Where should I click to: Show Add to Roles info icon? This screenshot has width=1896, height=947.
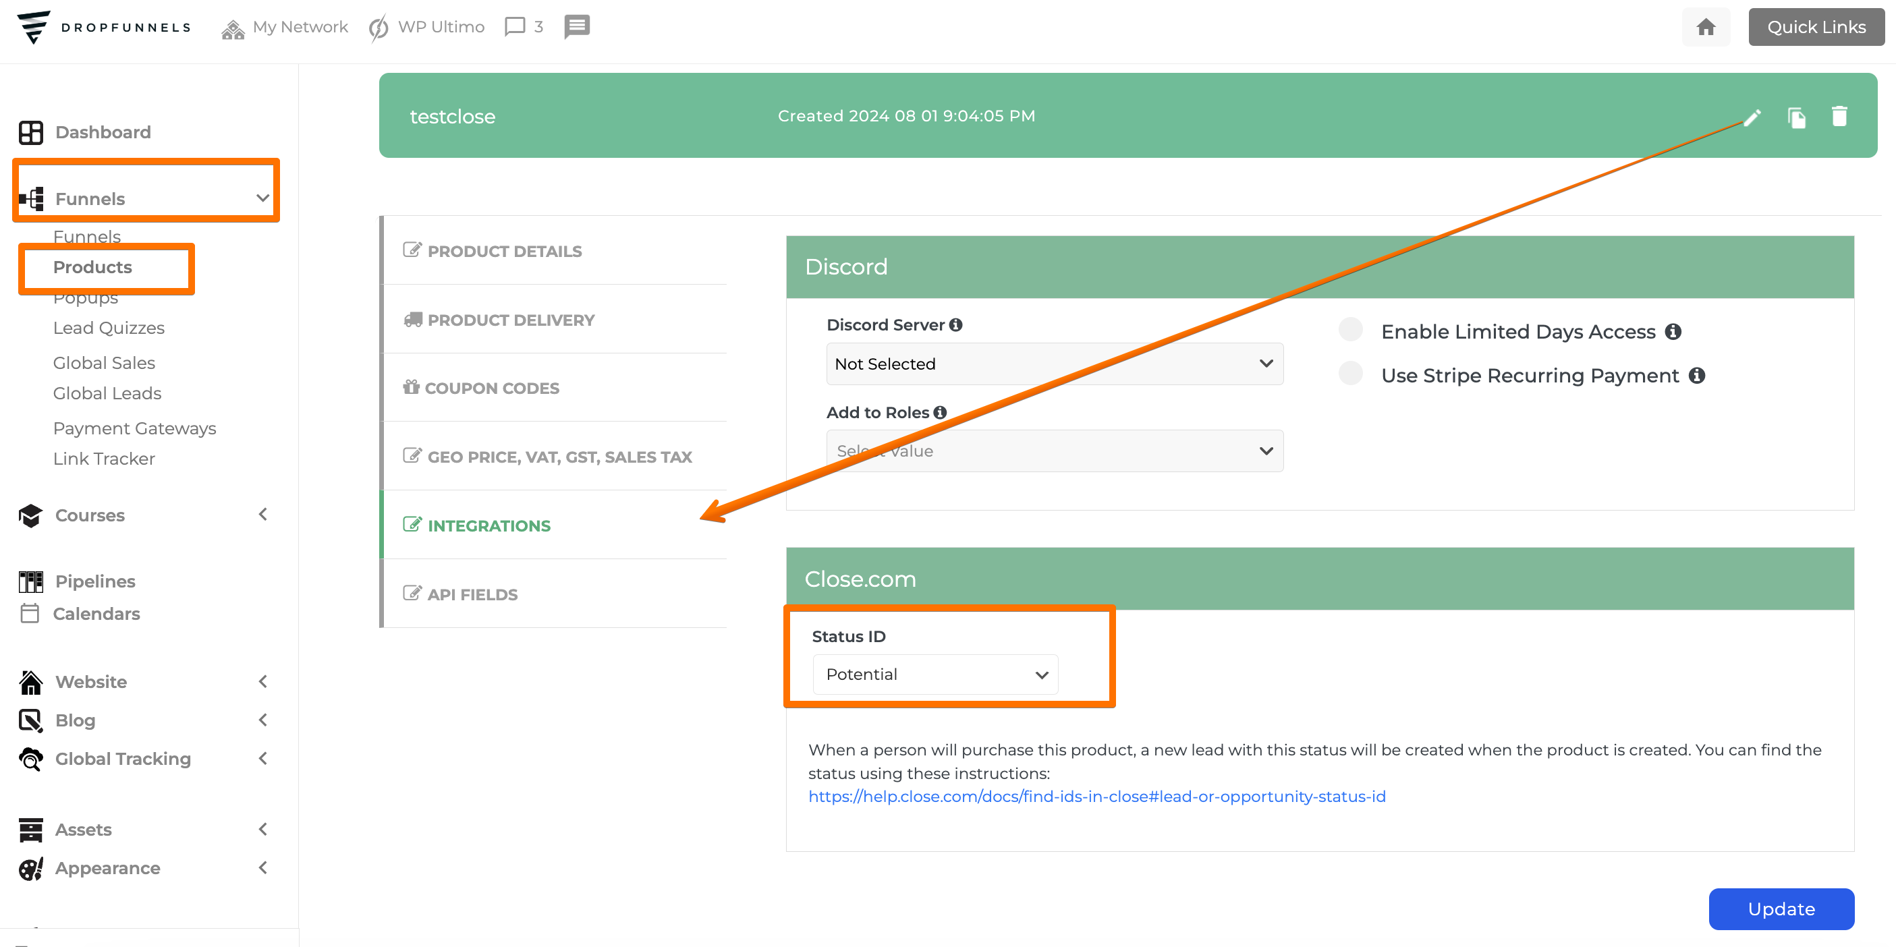tap(940, 412)
